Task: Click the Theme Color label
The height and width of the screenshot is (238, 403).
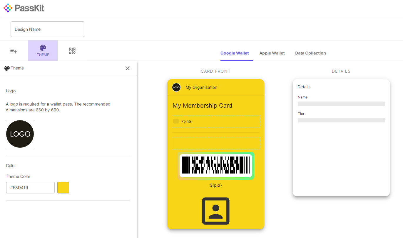Action: pos(18,176)
